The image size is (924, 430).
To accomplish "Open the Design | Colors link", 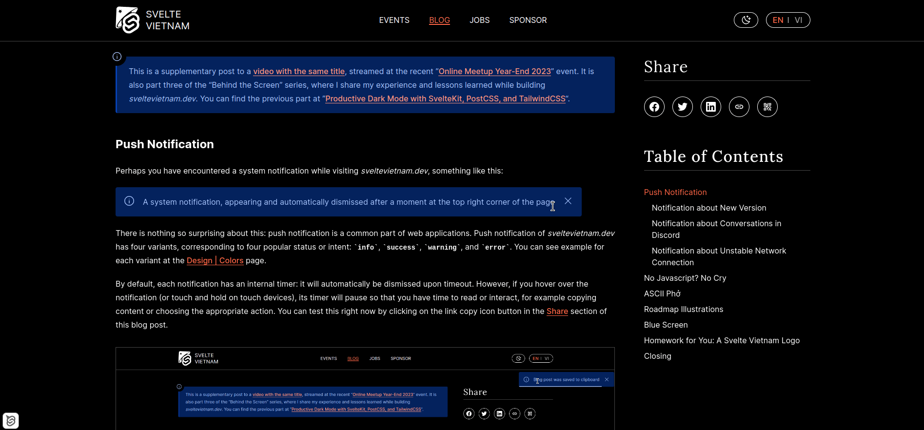I will (x=215, y=260).
